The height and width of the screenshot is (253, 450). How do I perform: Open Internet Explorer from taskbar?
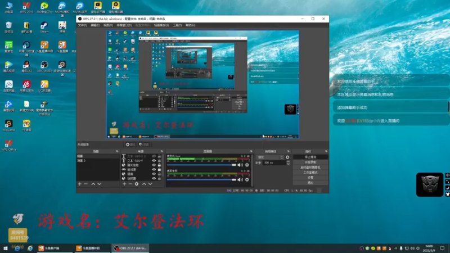[30, 248]
